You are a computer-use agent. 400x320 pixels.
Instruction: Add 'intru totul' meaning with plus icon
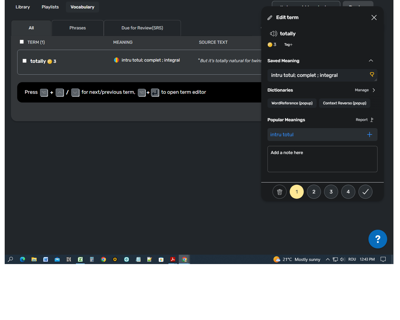370,134
